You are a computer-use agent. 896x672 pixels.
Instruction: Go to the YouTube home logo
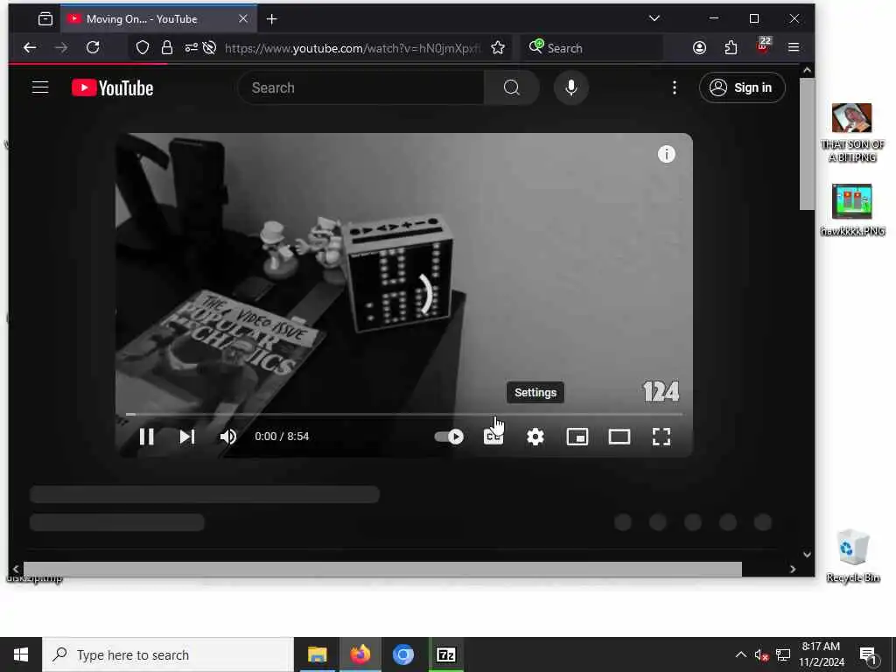[x=113, y=88]
